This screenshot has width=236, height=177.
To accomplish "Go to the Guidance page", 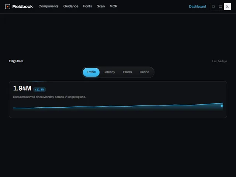I will pyautogui.click(x=71, y=6).
